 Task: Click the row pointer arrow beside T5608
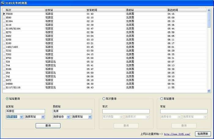click(x=4, y=14)
